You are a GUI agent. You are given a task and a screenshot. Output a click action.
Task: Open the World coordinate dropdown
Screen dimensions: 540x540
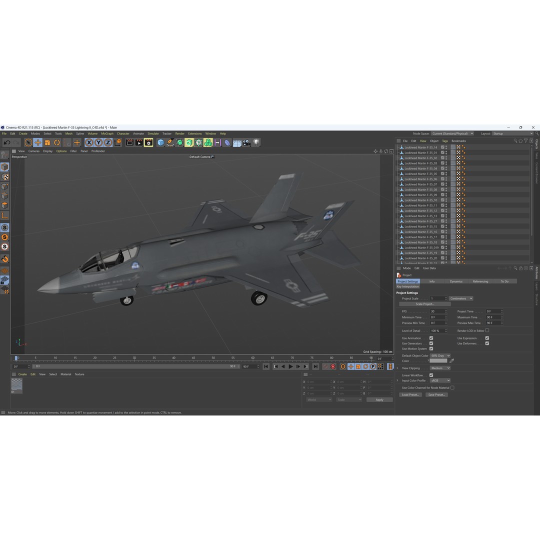[x=319, y=400]
